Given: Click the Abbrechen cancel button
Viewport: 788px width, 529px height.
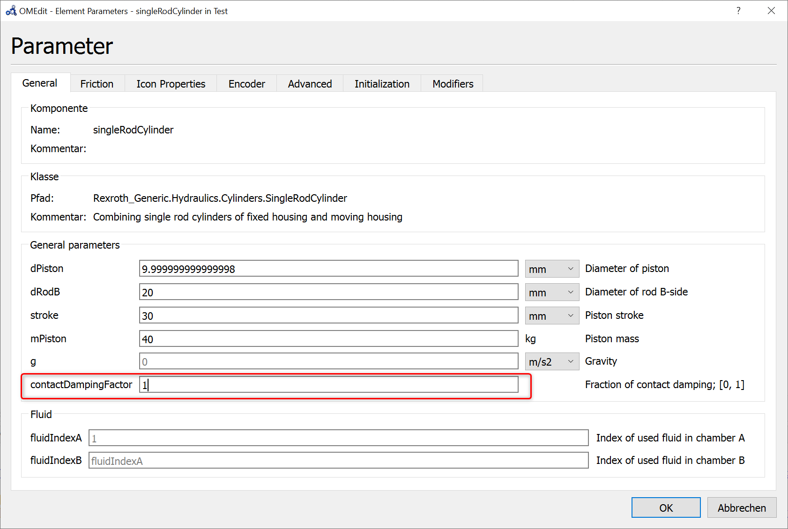Looking at the screenshot, I should point(742,507).
